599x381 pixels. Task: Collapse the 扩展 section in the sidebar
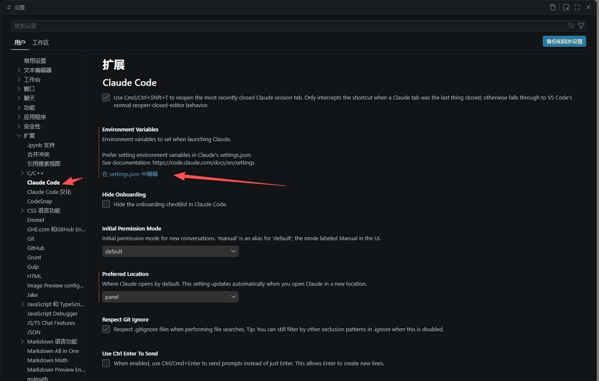19,136
